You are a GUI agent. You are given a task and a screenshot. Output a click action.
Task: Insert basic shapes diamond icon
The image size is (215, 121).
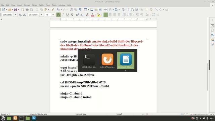tap(161, 10)
